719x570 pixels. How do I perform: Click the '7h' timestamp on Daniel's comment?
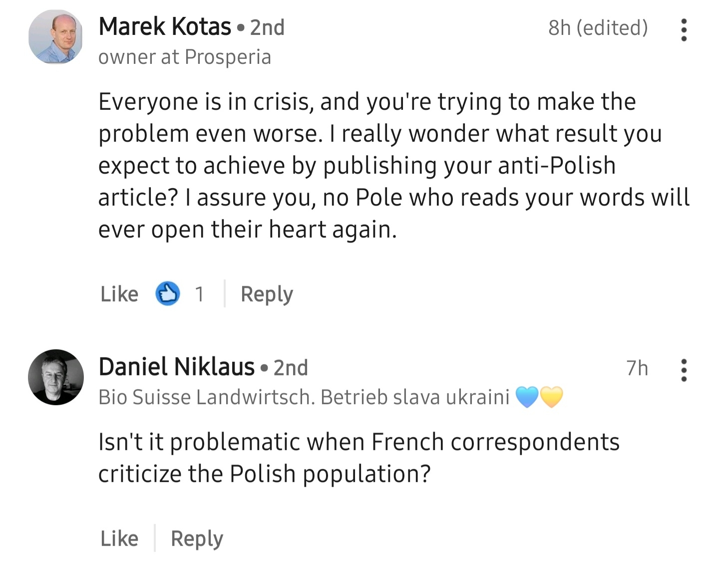pyautogui.click(x=637, y=368)
